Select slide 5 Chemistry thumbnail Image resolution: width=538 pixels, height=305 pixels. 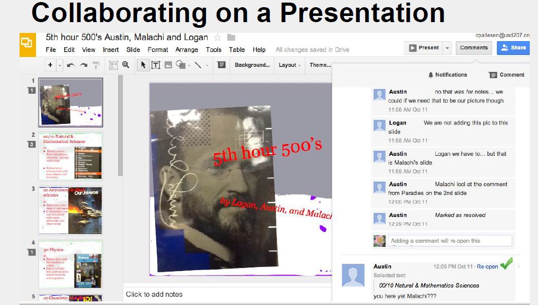[71, 298]
